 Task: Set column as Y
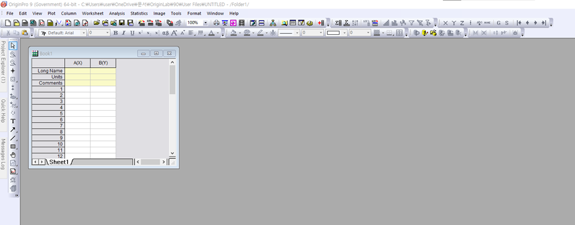[454, 23]
